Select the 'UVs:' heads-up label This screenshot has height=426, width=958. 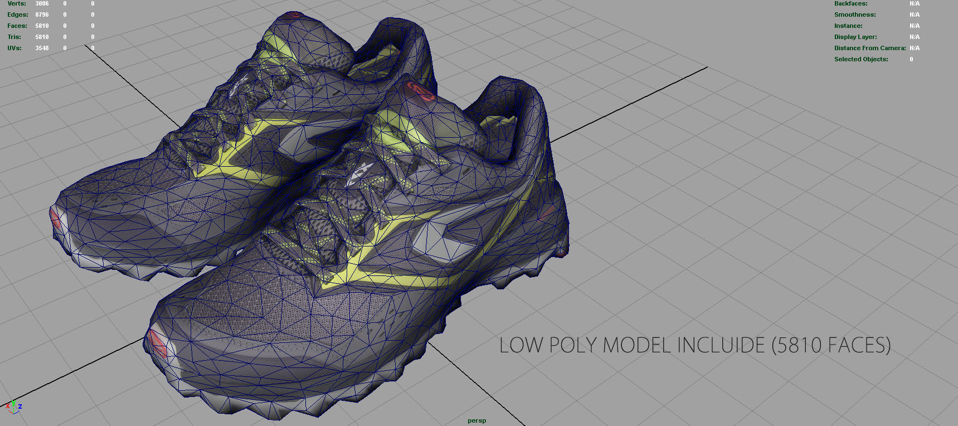coord(14,48)
